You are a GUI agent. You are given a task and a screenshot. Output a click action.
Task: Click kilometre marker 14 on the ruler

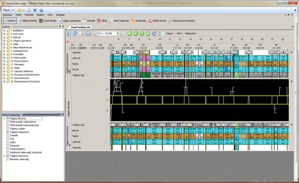[x=201, y=39]
